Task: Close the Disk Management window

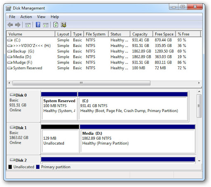Action: click(x=195, y=7)
